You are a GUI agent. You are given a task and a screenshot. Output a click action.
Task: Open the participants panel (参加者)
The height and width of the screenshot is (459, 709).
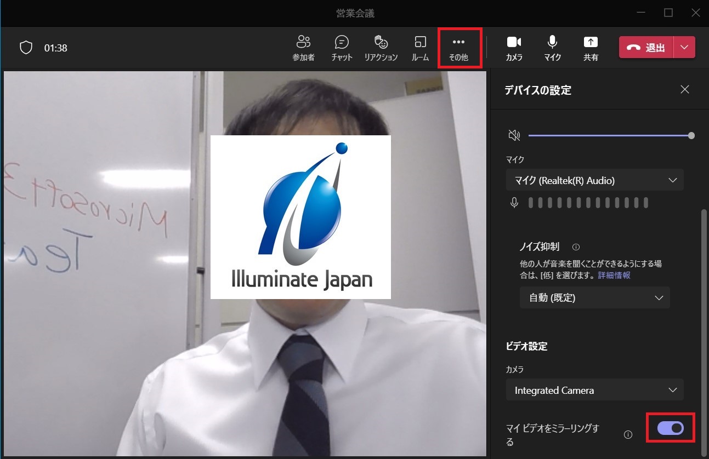click(x=303, y=48)
